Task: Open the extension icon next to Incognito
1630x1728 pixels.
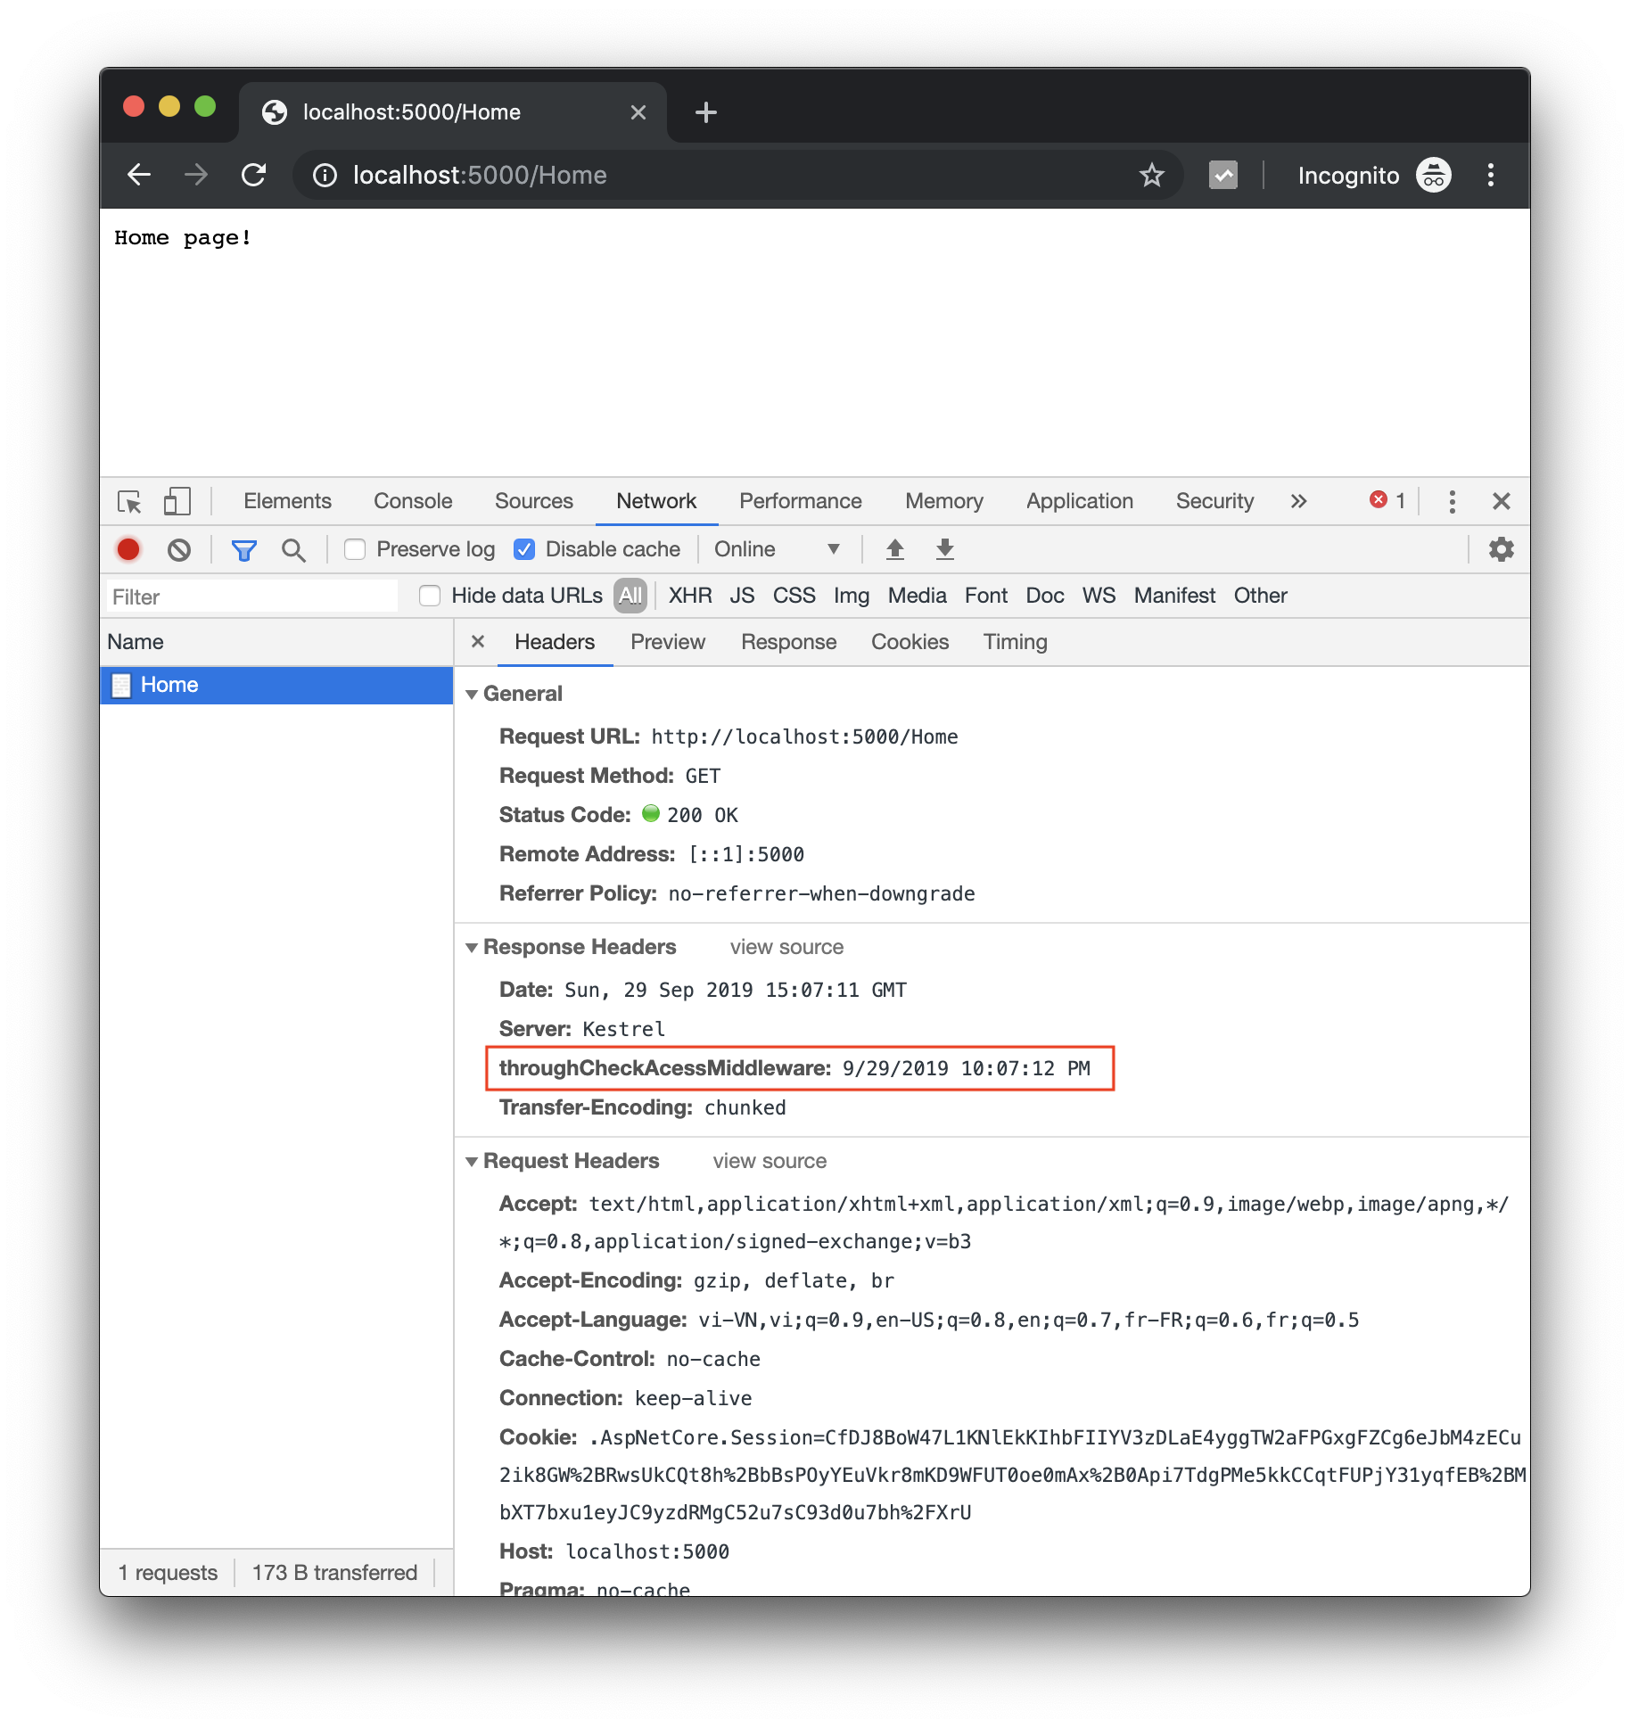Action: pos(1222,176)
